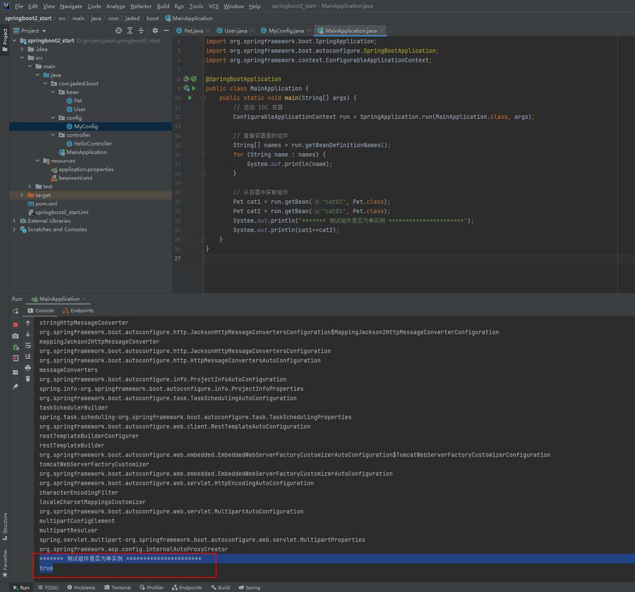The image size is (635, 592).
Task: Click restTemplateBuilder console output line
Action: [x=72, y=445]
